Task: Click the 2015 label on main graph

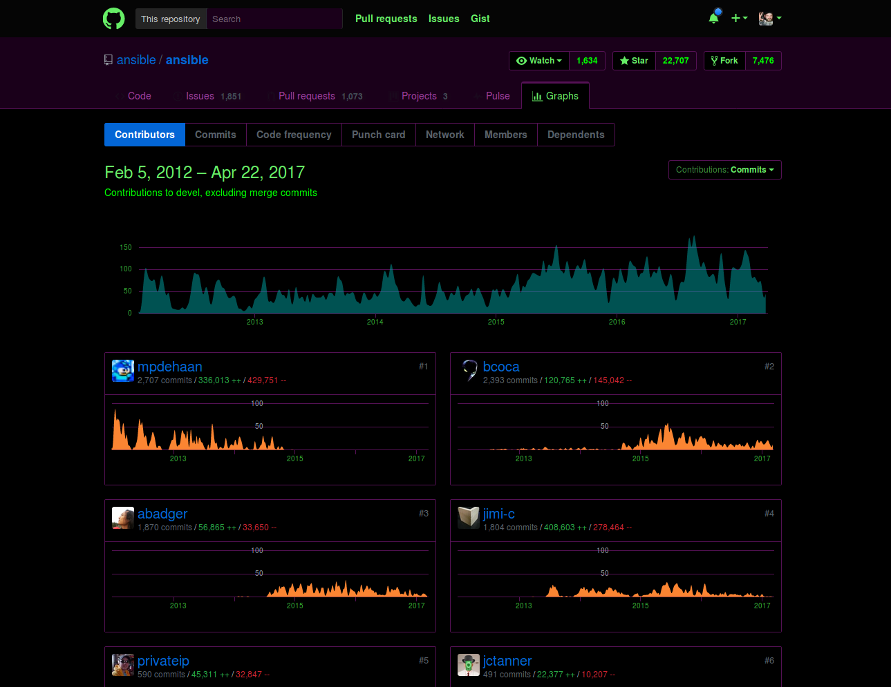Action: click(x=496, y=322)
